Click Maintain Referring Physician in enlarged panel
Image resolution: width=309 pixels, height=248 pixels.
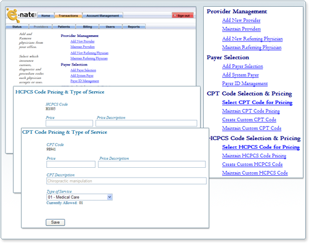[252, 48]
